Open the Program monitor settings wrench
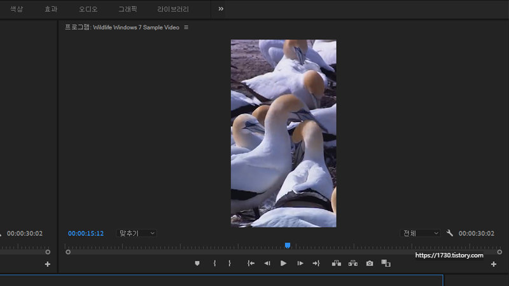Image resolution: width=509 pixels, height=286 pixels. pyautogui.click(x=450, y=233)
